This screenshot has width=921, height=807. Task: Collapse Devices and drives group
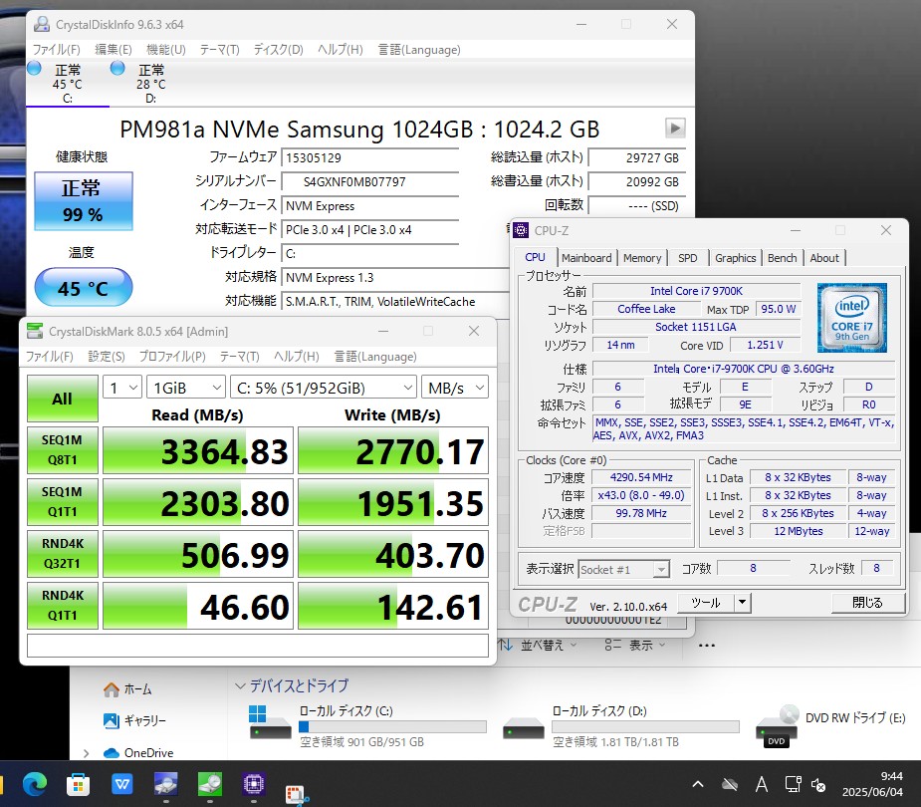click(x=240, y=685)
